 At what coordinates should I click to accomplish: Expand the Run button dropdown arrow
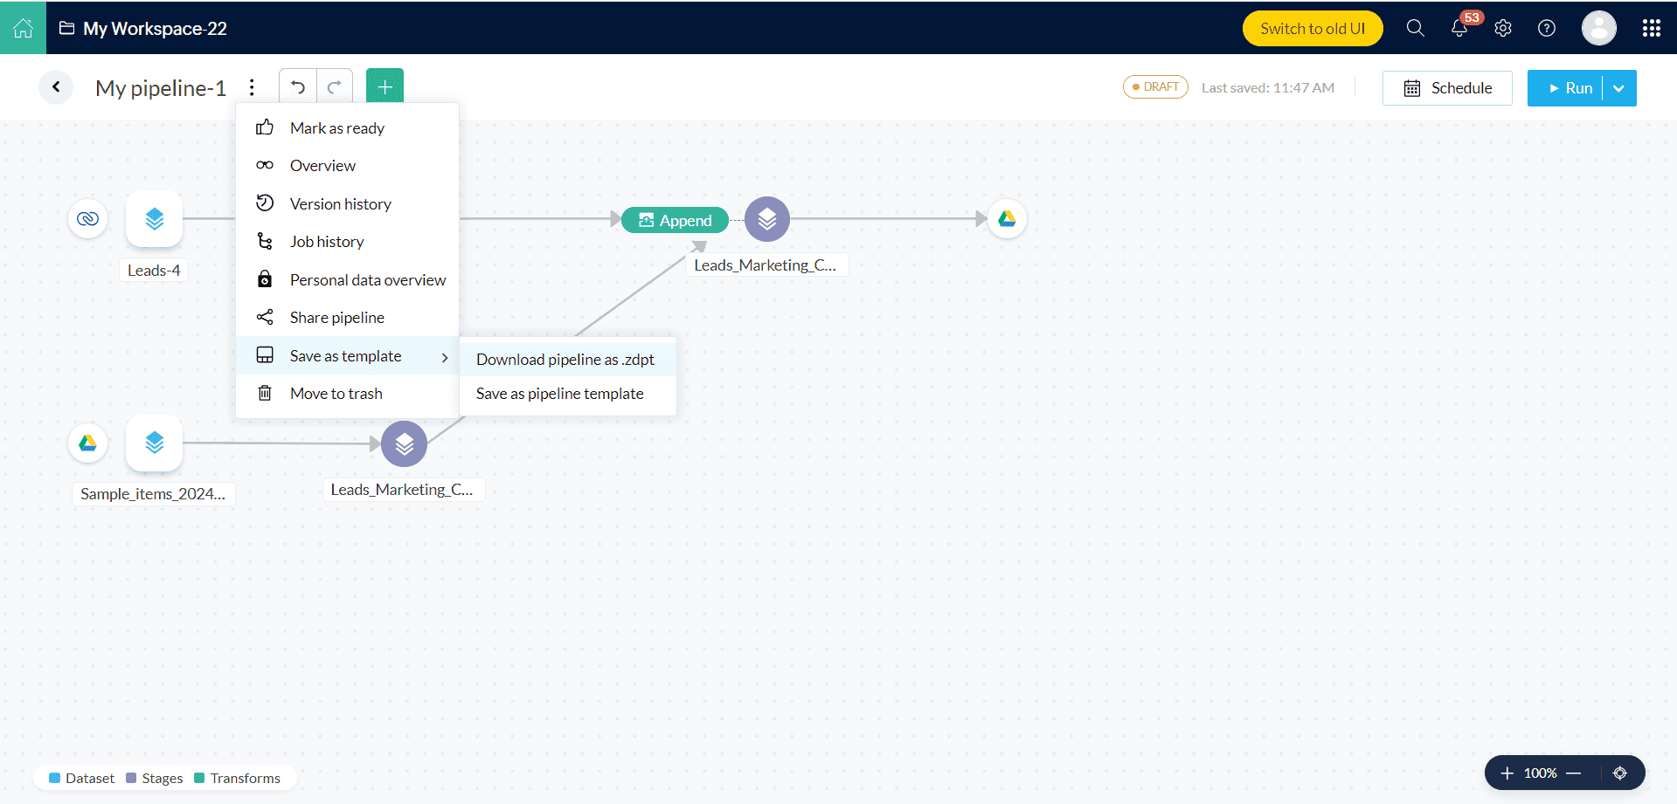[1619, 88]
